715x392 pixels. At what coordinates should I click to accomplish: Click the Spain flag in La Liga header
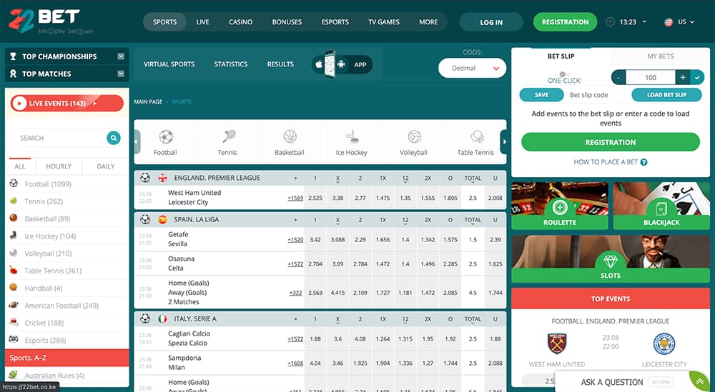[x=162, y=219]
